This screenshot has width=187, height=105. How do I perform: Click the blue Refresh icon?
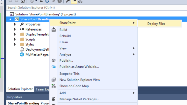click(47, 1)
